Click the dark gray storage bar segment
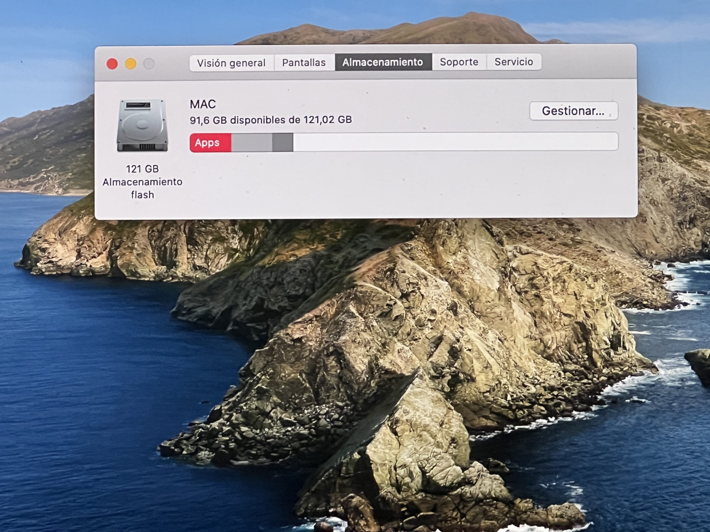The height and width of the screenshot is (532, 710). [x=282, y=142]
